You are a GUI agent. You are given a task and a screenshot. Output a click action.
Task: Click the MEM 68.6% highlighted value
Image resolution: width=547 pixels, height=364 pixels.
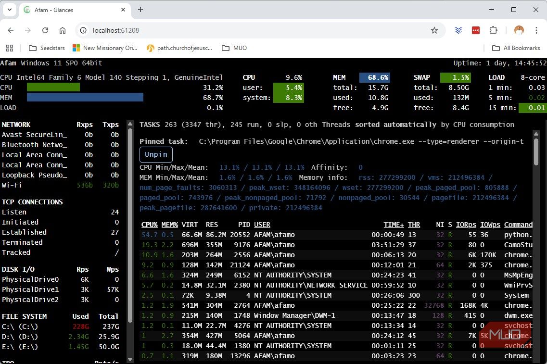pos(375,77)
